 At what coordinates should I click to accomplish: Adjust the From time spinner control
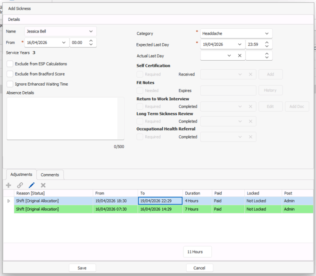coord(91,43)
